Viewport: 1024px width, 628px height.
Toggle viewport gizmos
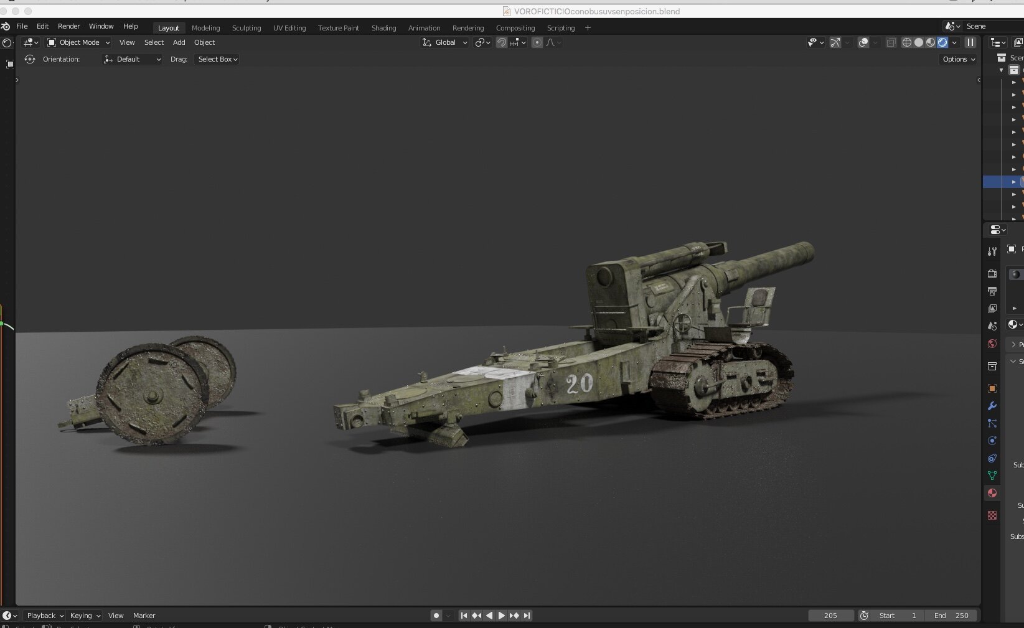point(835,42)
